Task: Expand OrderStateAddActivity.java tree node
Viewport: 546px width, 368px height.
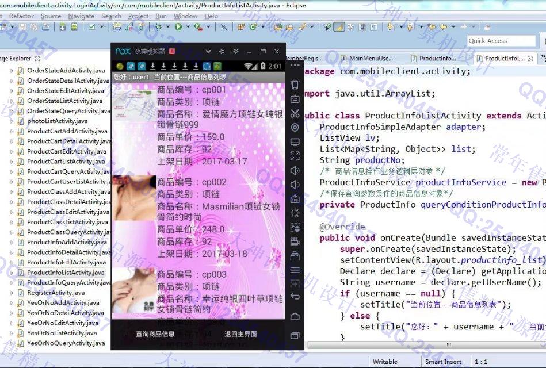Action: (12, 71)
